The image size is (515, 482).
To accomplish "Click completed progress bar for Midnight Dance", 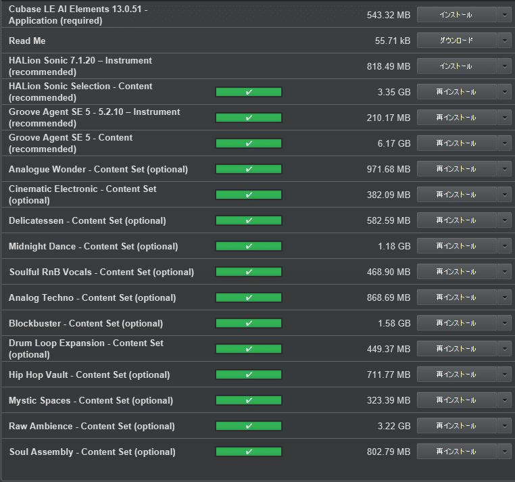I will [x=249, y=246].
